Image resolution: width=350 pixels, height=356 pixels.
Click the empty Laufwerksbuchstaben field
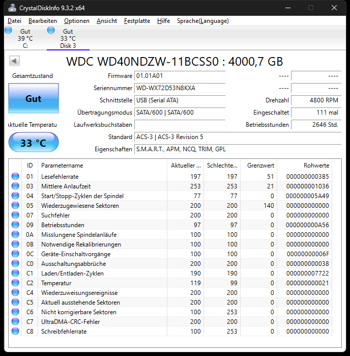pos(180,125)
